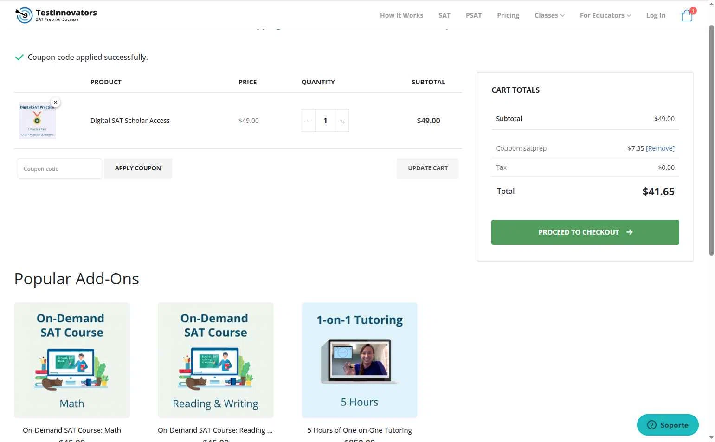This screenshot has height=442, width=715.
Task: Focus the Coupon code input field
Action: pos(60,168)
